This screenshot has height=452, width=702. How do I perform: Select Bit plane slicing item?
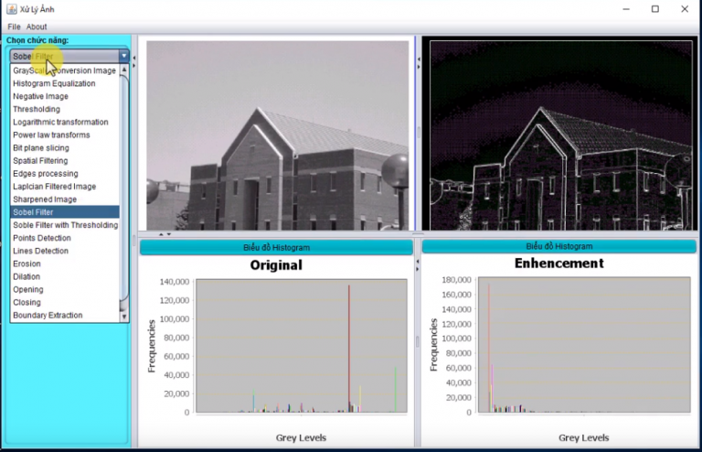[x=40, y=147]
